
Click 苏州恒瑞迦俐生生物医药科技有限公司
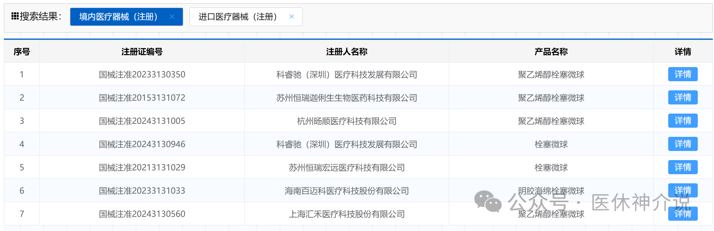[347, 98]
